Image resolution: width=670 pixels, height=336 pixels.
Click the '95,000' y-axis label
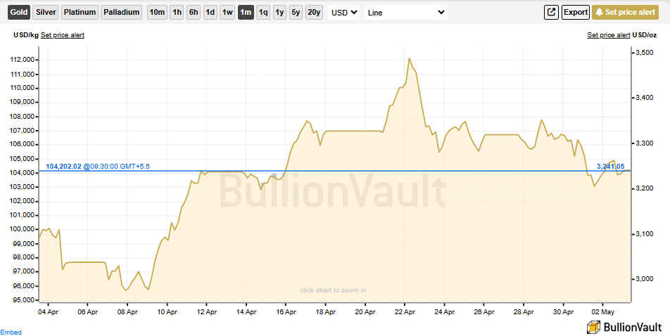(23, 300)
